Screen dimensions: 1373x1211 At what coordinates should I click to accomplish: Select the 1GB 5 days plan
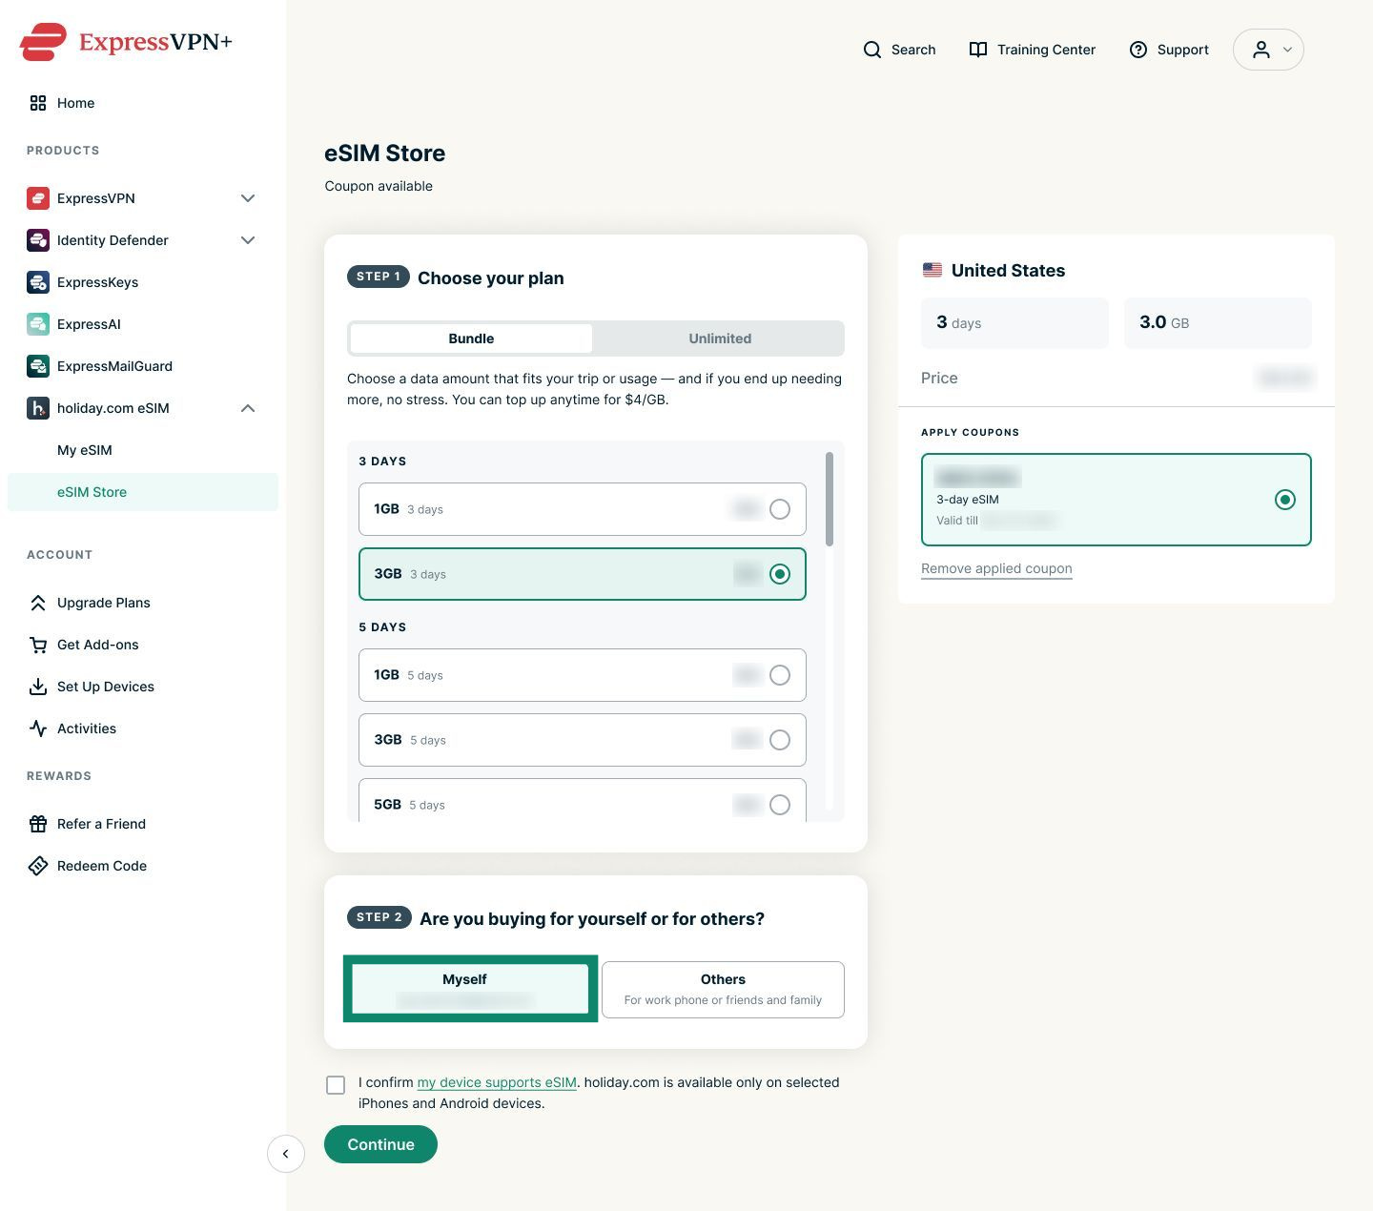(583, 675)
